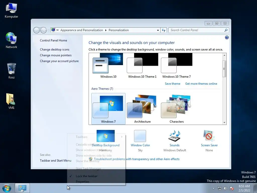Viewport: 257px width, 193px height.
Task: Expand arrow after Appearance and Personalization
Action: (x=106, y=30)
